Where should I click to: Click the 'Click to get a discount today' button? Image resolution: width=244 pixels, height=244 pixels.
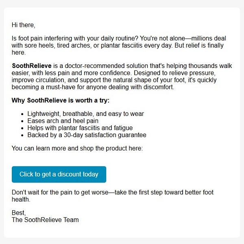coord(59,174)
